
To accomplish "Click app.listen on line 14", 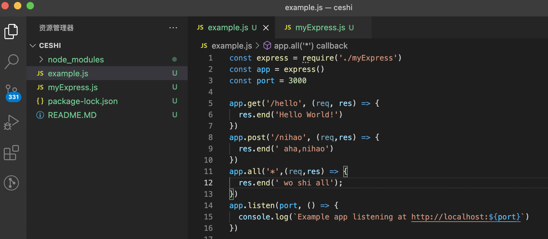I will (252, 206).
